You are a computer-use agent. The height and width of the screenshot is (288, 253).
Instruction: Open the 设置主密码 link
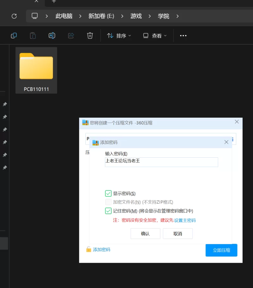(x=185, y=220)
